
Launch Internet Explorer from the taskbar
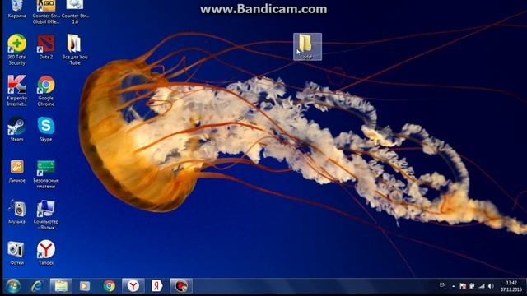36,286
